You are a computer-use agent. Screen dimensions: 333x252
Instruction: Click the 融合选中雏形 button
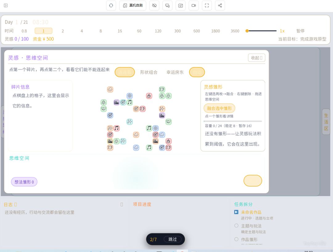(220, 108)
